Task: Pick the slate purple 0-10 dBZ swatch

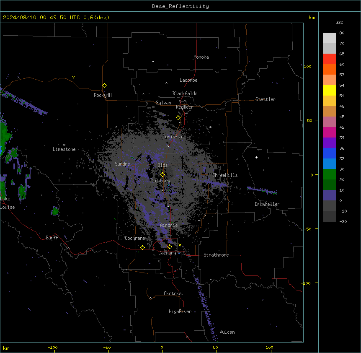Action: tap(329, 195)
